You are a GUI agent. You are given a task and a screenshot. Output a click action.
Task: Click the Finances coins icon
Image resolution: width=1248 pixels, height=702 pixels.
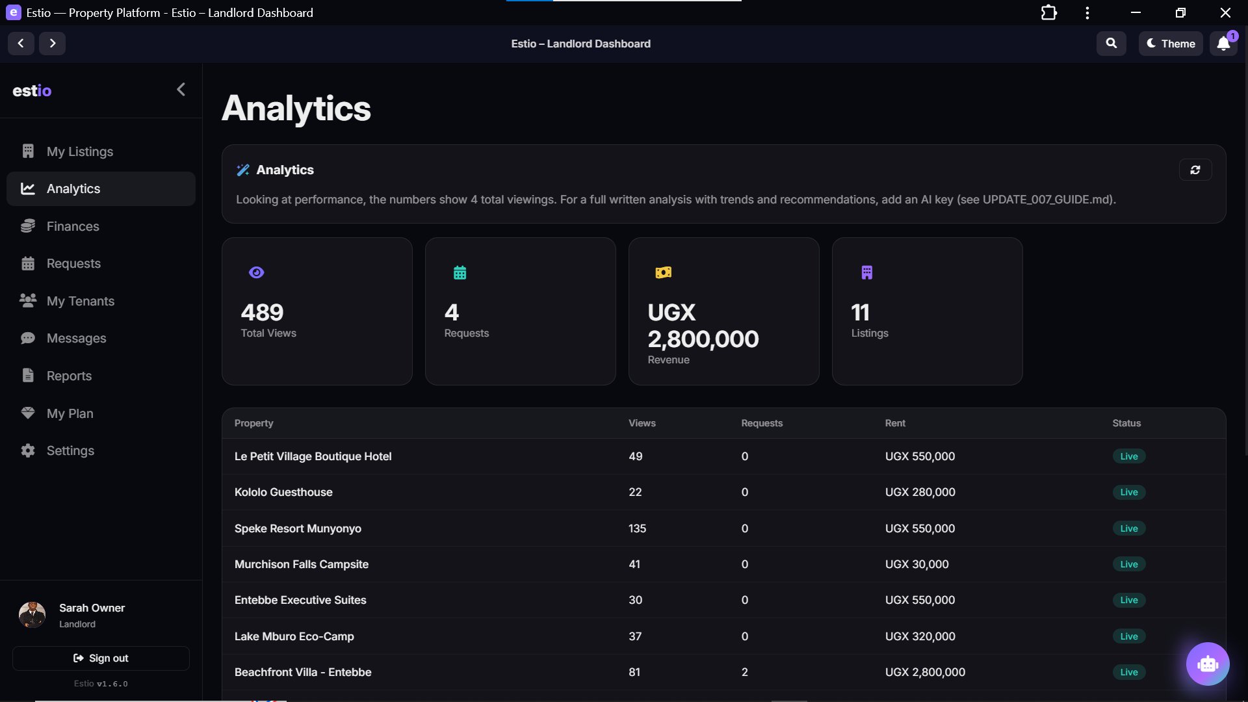point(27,226)
